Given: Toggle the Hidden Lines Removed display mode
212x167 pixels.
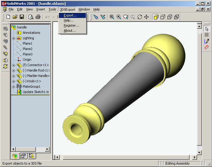Looking at the screenshot, I should 163,17.
